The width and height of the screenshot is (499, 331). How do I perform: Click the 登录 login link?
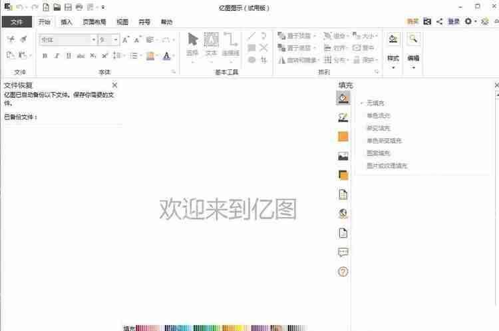(x=454, y=21)
